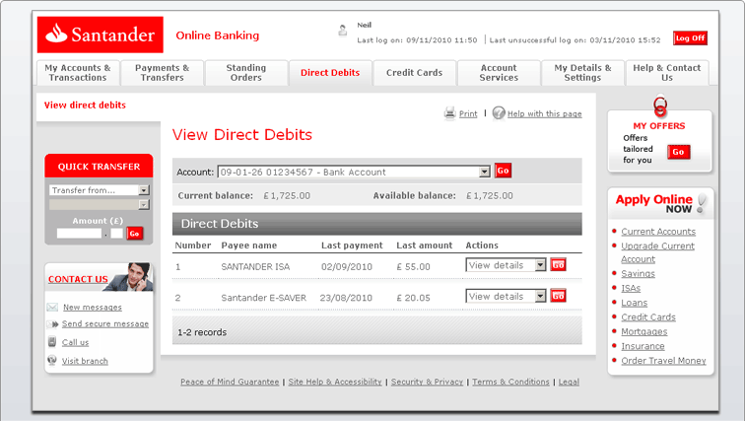Image resolution: width=745 pixels, height=421 pixels.
Task: Click Go for Santander E-SAVER row
Action: [x=559, y=296]
